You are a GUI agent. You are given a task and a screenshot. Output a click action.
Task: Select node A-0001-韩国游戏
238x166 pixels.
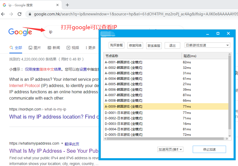coord(166,62)
